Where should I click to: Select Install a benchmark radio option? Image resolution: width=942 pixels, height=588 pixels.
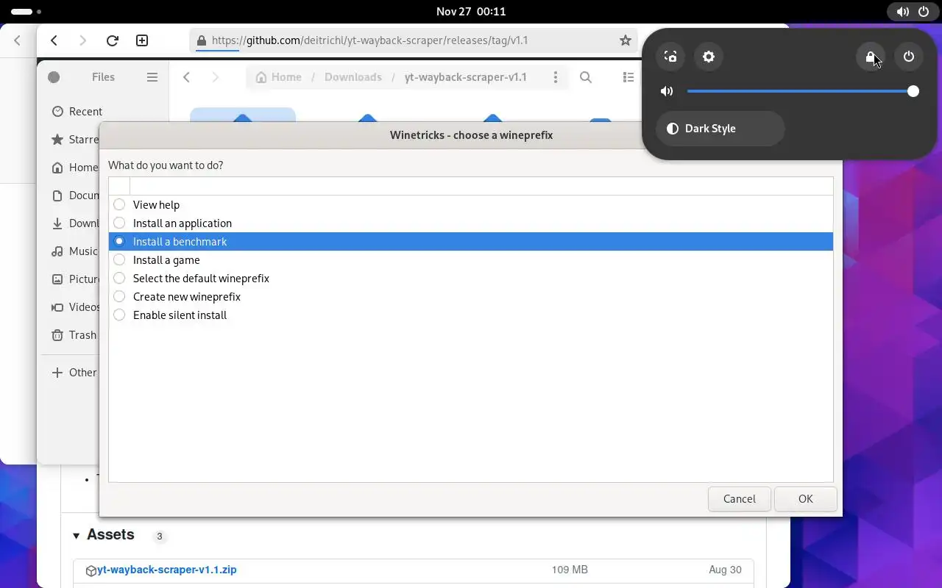119,242
